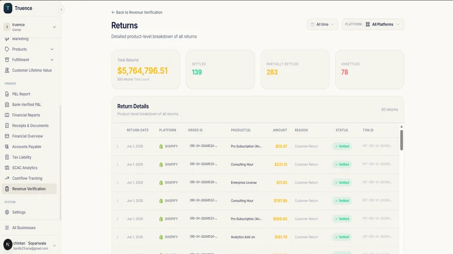Click the Total Returns $5,764,796.51 value

tap(143, 71)
